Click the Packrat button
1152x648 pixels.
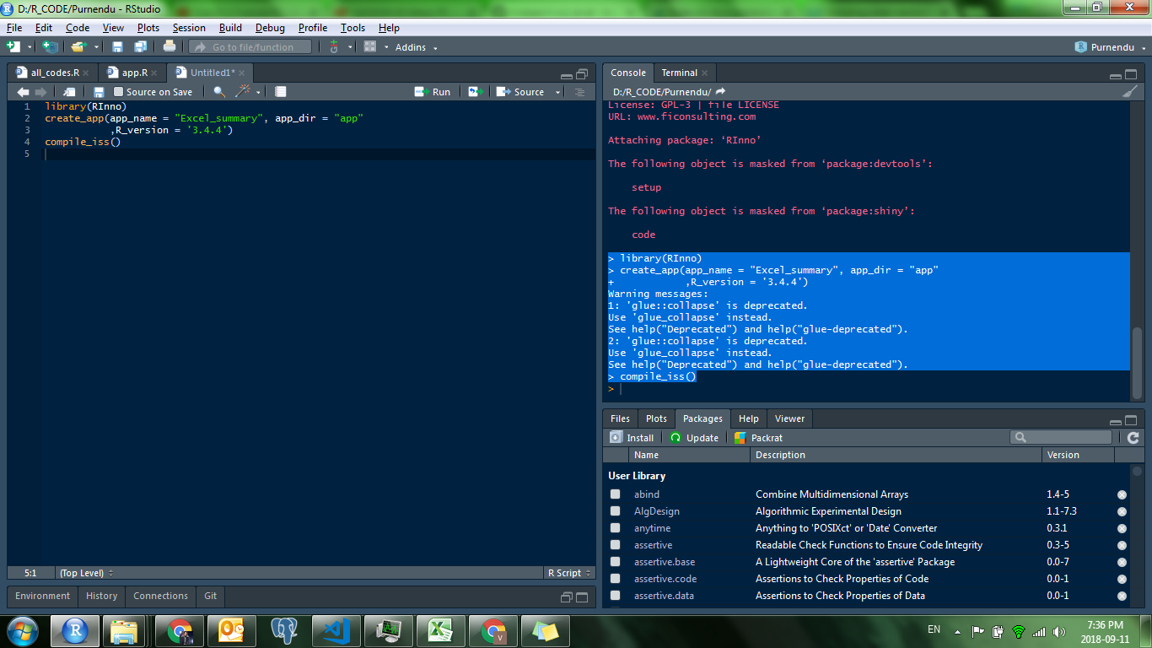[759, 438]
